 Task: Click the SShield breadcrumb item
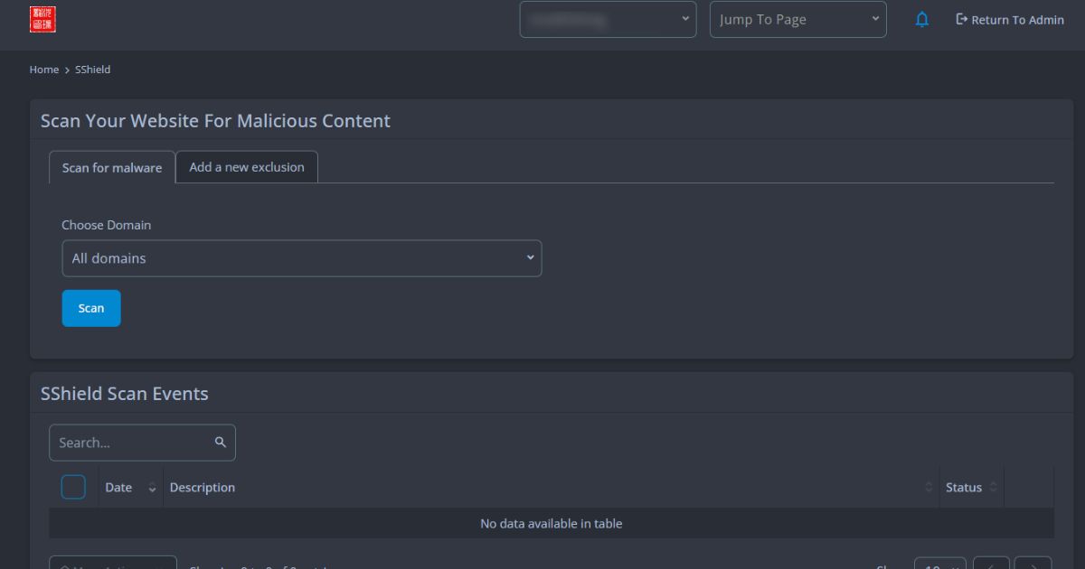pyautogui.click(x=93, y=70)
